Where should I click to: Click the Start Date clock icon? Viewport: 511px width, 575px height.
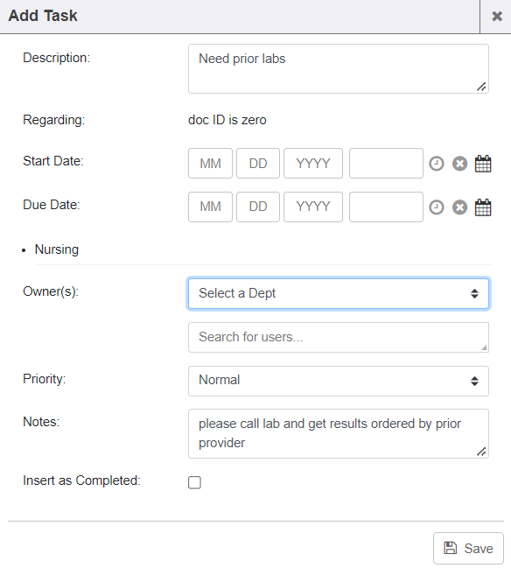click(x=437, y=164)
